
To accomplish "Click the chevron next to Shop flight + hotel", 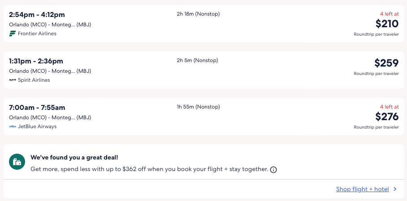I will [x=395, y=189].
